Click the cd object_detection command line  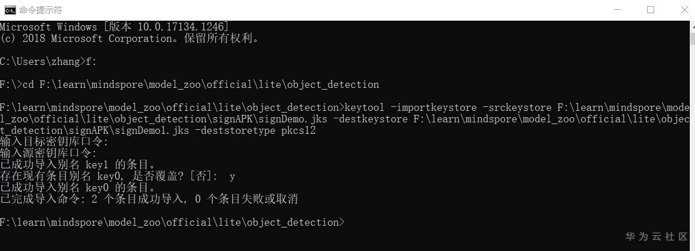point(190,84)
